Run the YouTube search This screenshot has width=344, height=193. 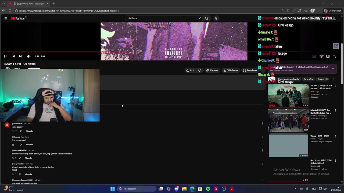[206, 18]
